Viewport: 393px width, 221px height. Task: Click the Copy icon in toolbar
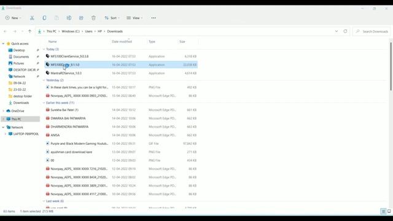tap(44, 18)
